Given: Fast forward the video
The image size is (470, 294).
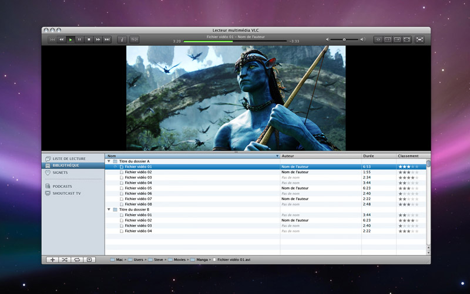Looking at the screenshot, I should [x=98, y=39].
